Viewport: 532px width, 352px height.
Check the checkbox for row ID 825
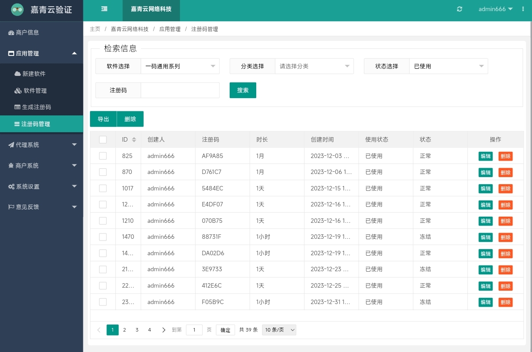point(103,156)
